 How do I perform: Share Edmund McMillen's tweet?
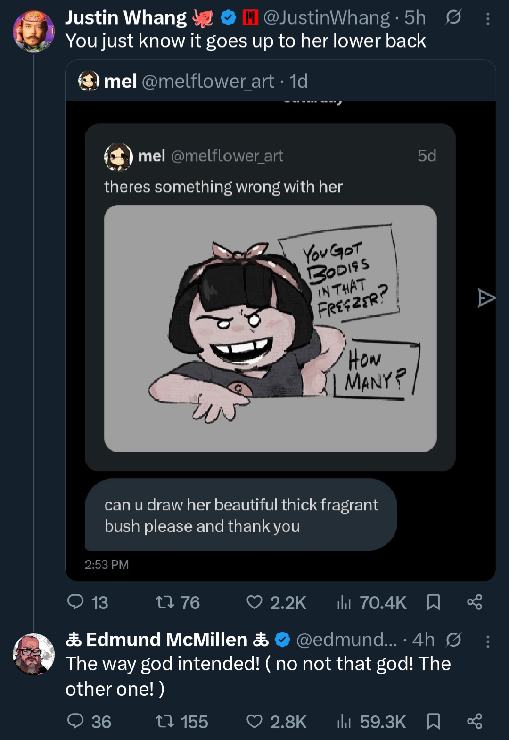click(474, 721)
